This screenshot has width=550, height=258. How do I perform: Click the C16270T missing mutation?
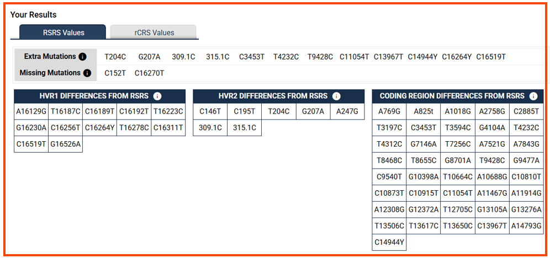(x=150, y=73)
